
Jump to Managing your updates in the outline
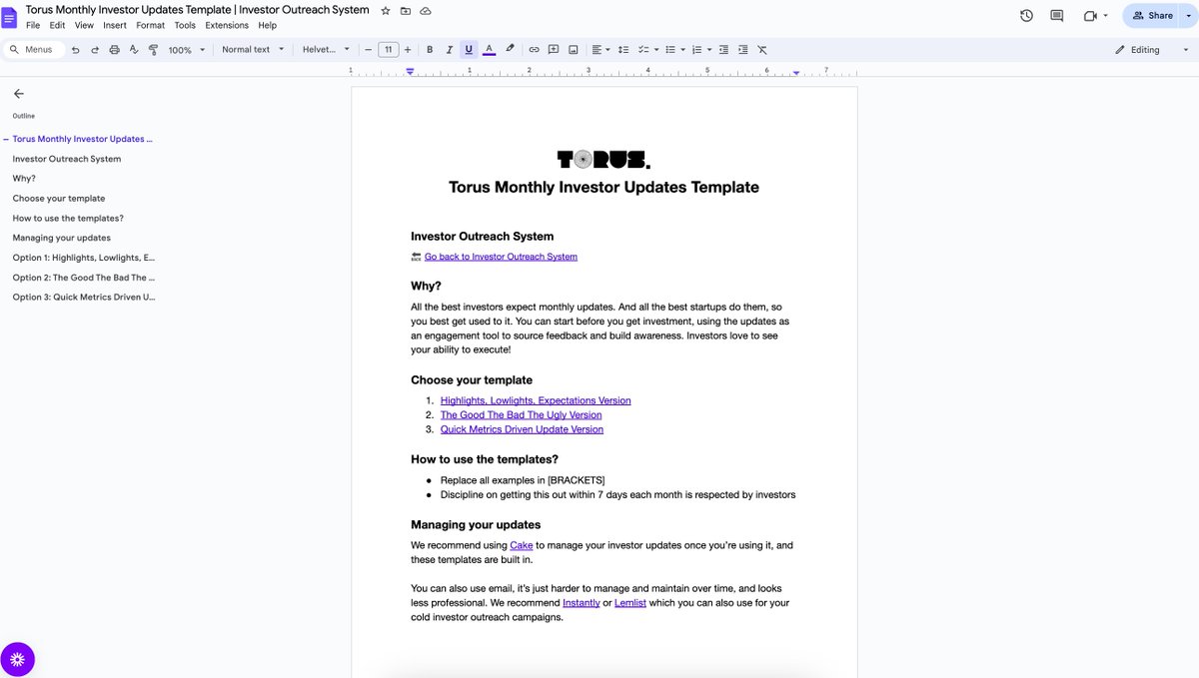point(62,238)
